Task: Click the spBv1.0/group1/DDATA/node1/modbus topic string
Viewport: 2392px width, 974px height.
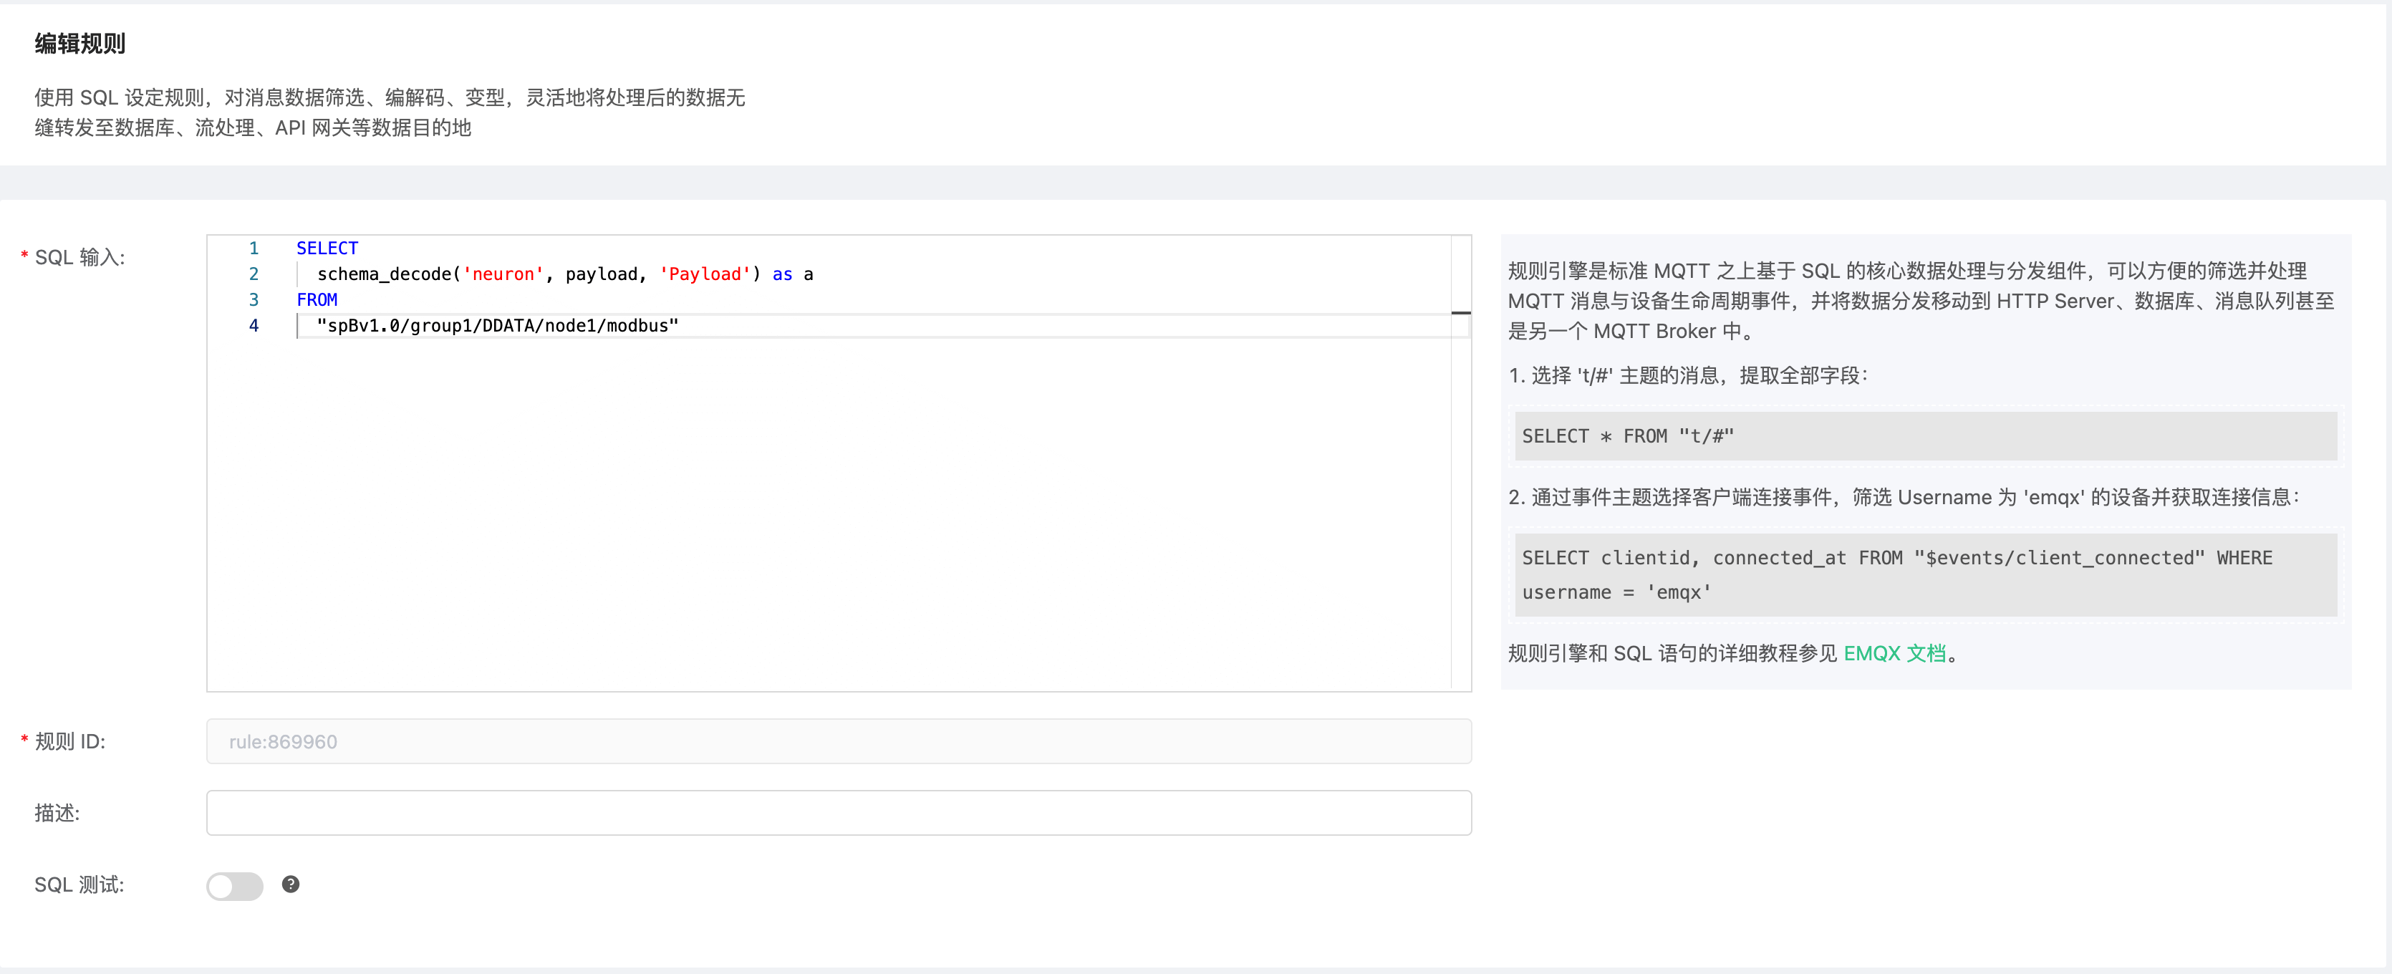Action: click(x=497, y=326)
